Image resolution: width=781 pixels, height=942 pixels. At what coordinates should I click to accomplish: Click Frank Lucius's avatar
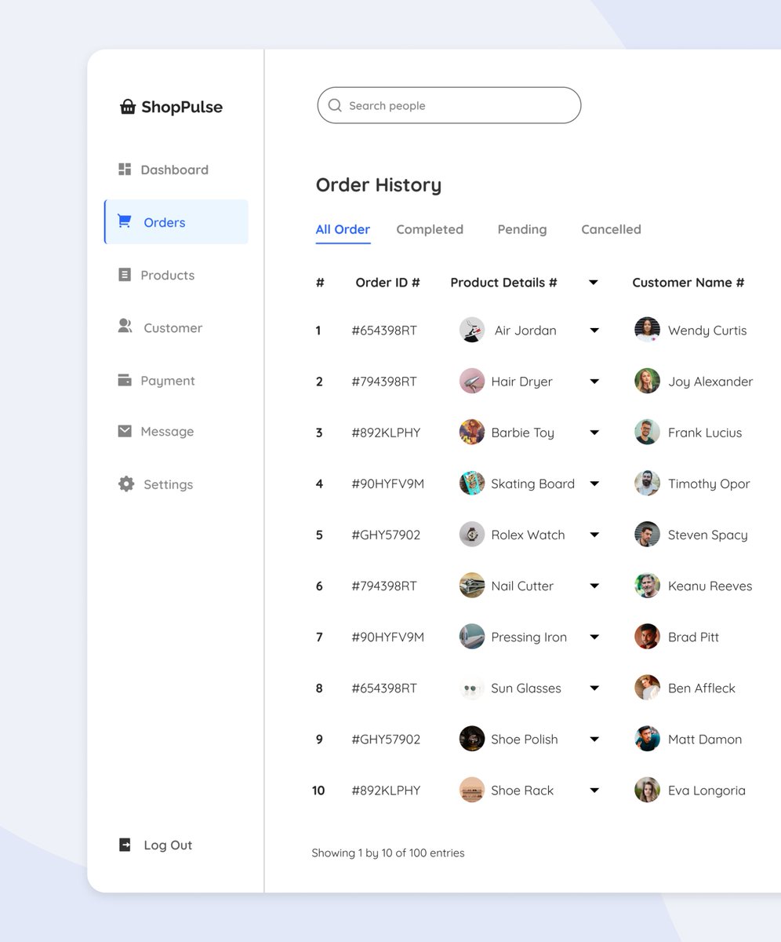[x=647, y=432]
